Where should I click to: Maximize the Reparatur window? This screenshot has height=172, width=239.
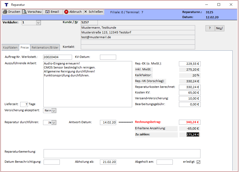coord(219,5)
